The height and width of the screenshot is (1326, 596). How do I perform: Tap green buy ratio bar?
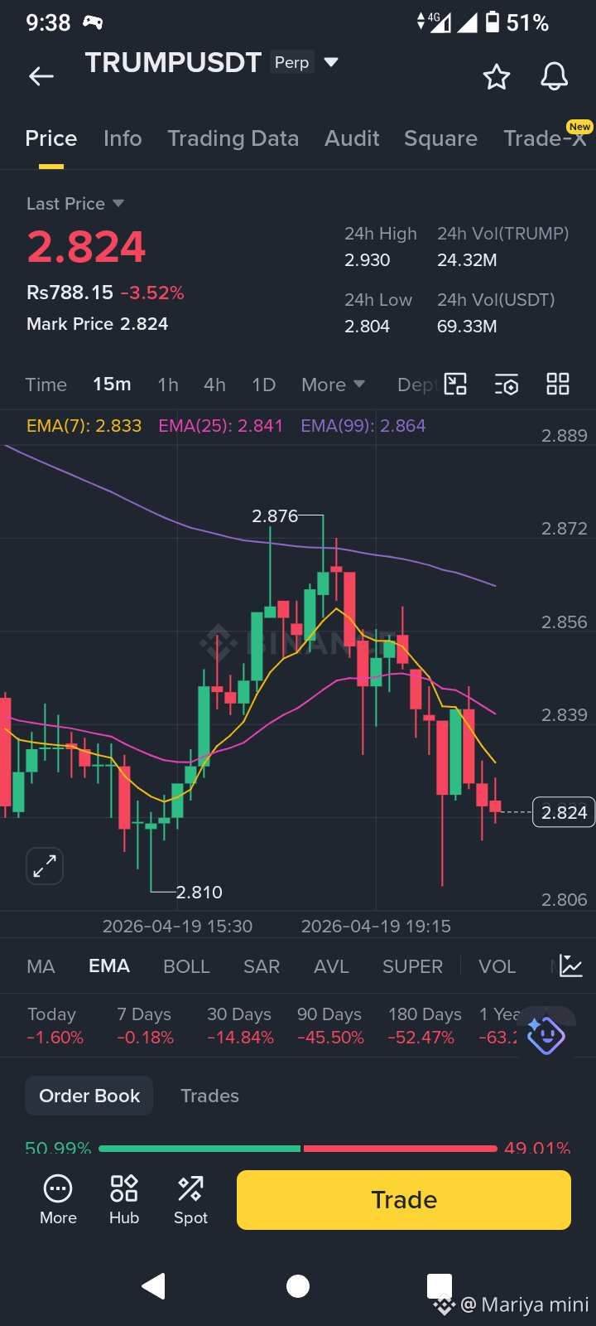tap(199, 1149)
